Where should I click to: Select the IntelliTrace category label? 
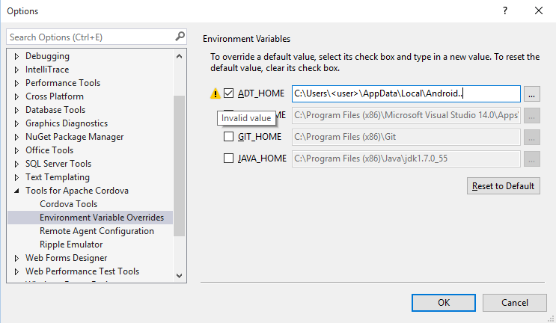[47, 70]
